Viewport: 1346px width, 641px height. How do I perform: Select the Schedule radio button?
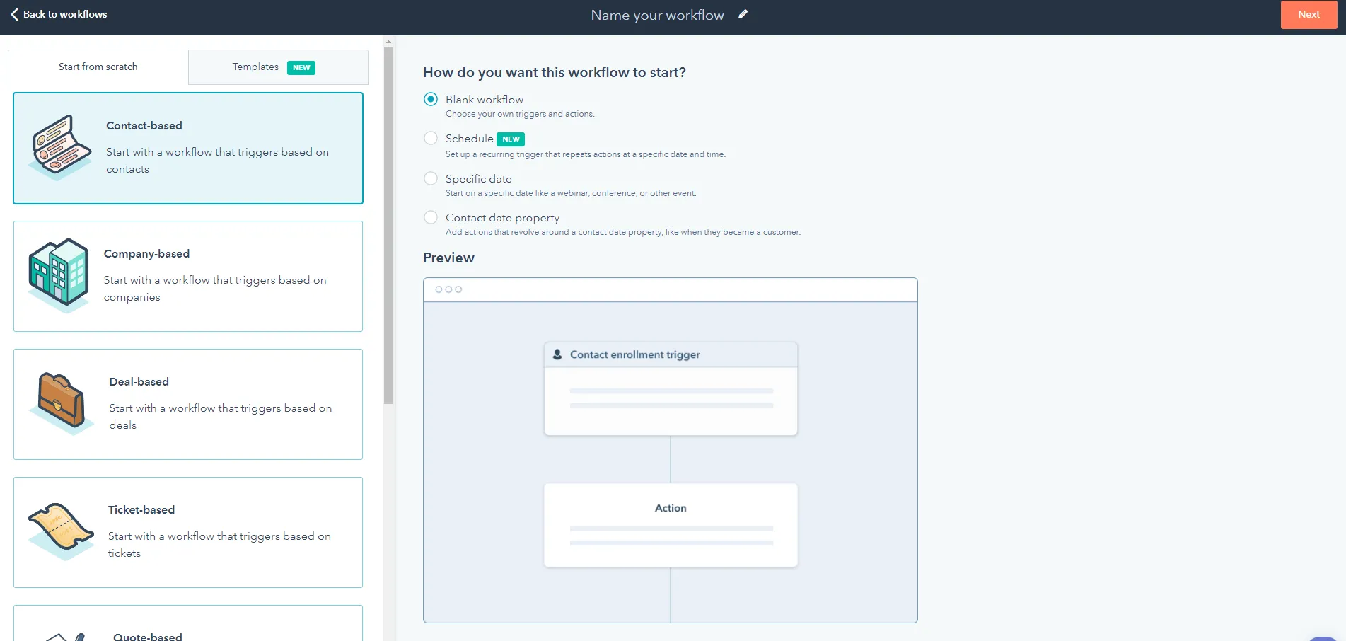(431, 138)
